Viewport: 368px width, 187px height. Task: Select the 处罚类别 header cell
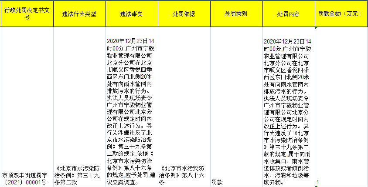point(236,14)
